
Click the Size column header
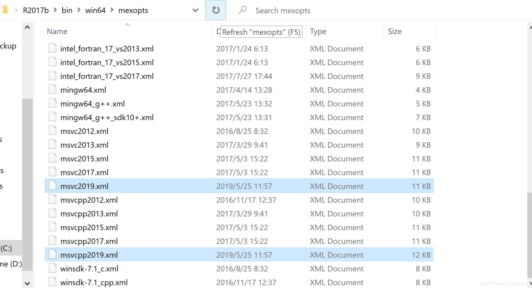click(x=395, y=31)
